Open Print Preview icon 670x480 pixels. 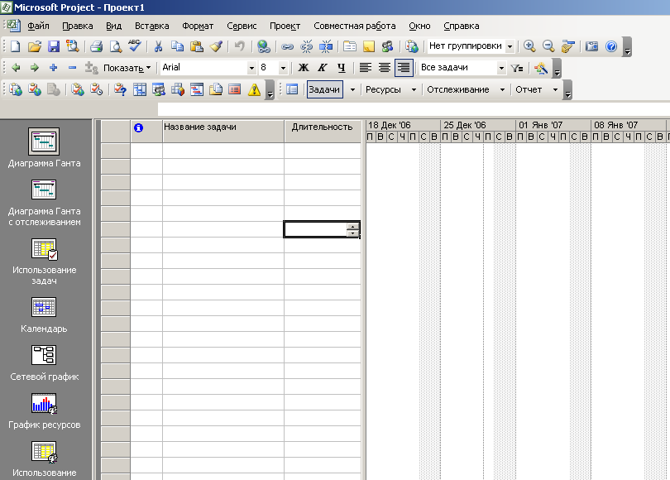click(x=115, y=46)
